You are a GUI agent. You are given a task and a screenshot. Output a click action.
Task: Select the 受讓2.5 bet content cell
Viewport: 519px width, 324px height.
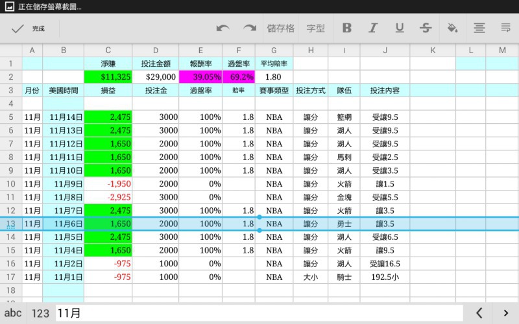tap(385, 157)
